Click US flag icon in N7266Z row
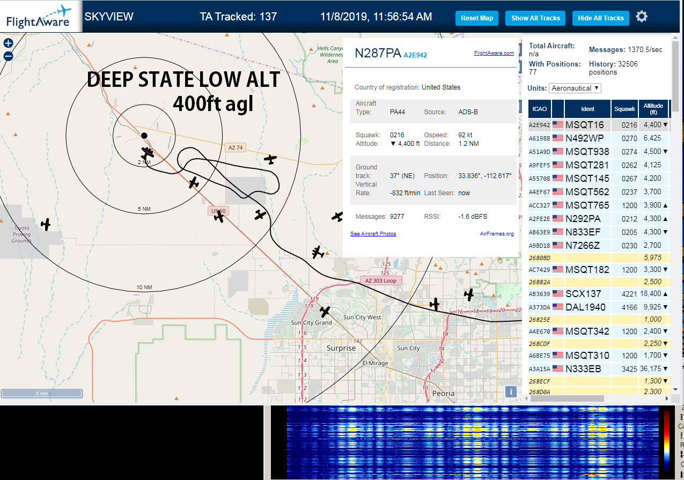684x480 pixels. [x=558, y=245]
